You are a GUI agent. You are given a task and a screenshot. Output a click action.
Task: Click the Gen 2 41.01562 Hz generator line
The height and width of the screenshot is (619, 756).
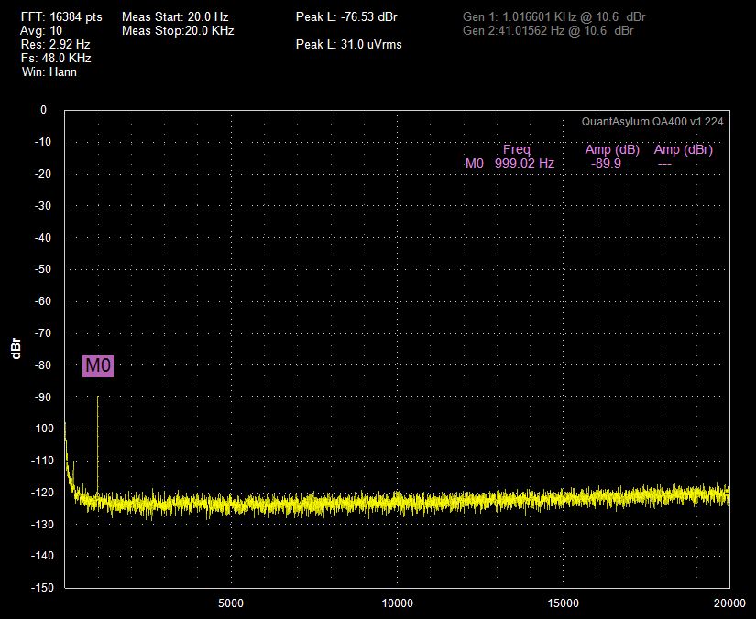click(x=548, y=31)
